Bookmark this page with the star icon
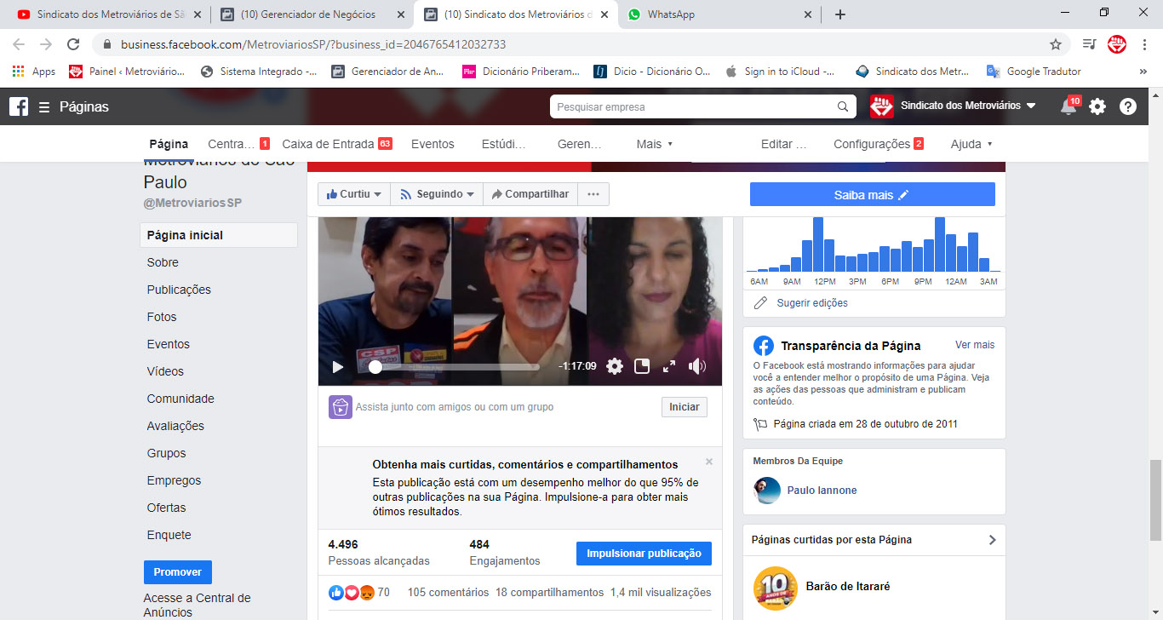 (x=1056, y=44)
